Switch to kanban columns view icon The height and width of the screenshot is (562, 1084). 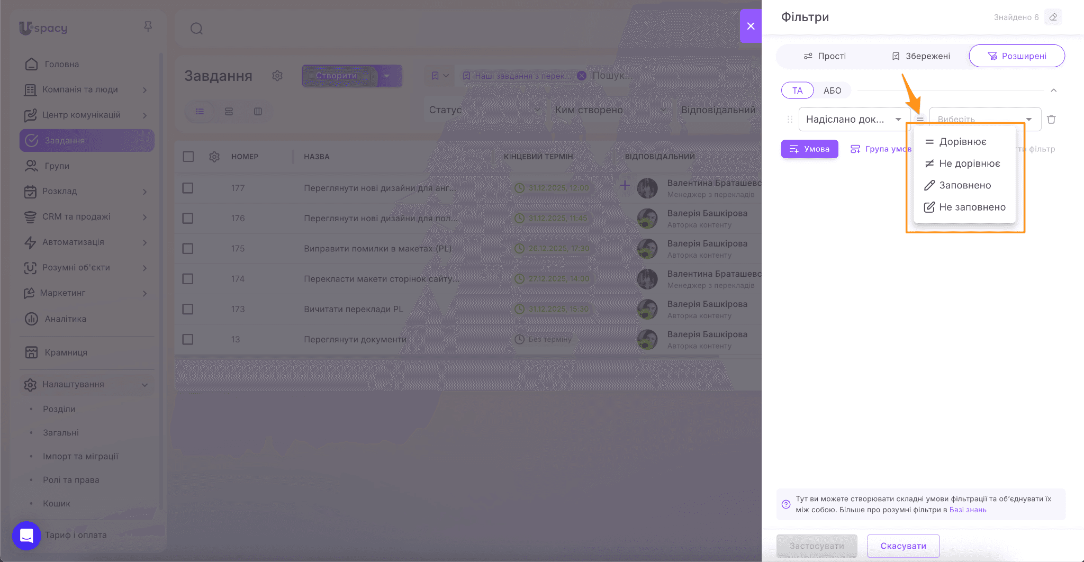point(258,112)
